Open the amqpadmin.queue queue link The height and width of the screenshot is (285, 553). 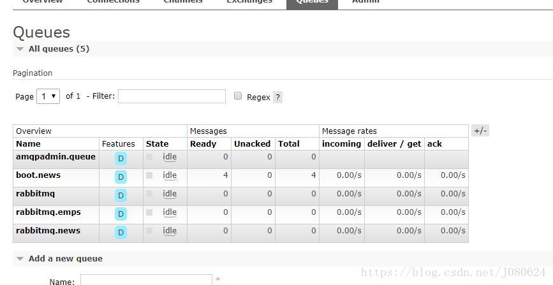pyautogui.click(x=55, y=157)
